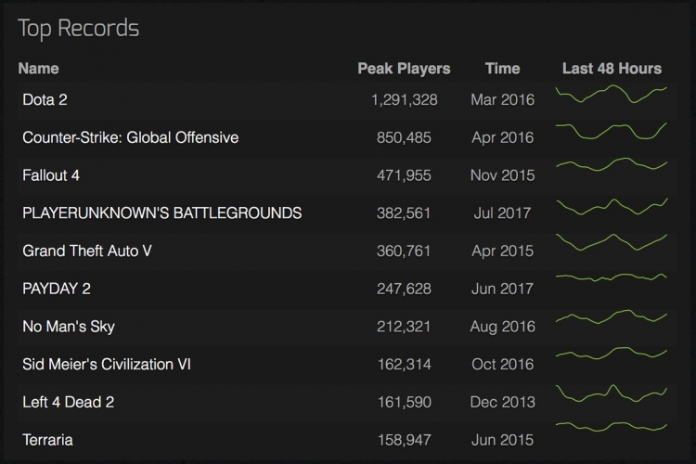Click the No Man's Sky name
The image size is (696, 464).
pyautogui.click(x=69, y=327)
